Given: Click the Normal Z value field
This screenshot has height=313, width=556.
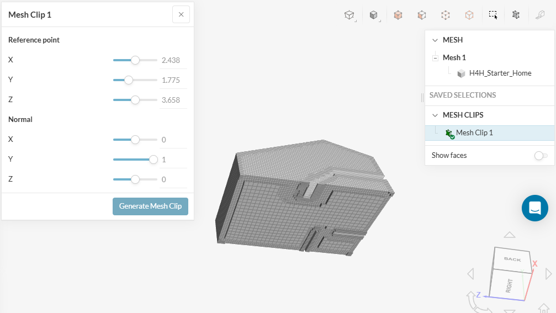Looking at the screenshot, I should [x=173, y=179].
